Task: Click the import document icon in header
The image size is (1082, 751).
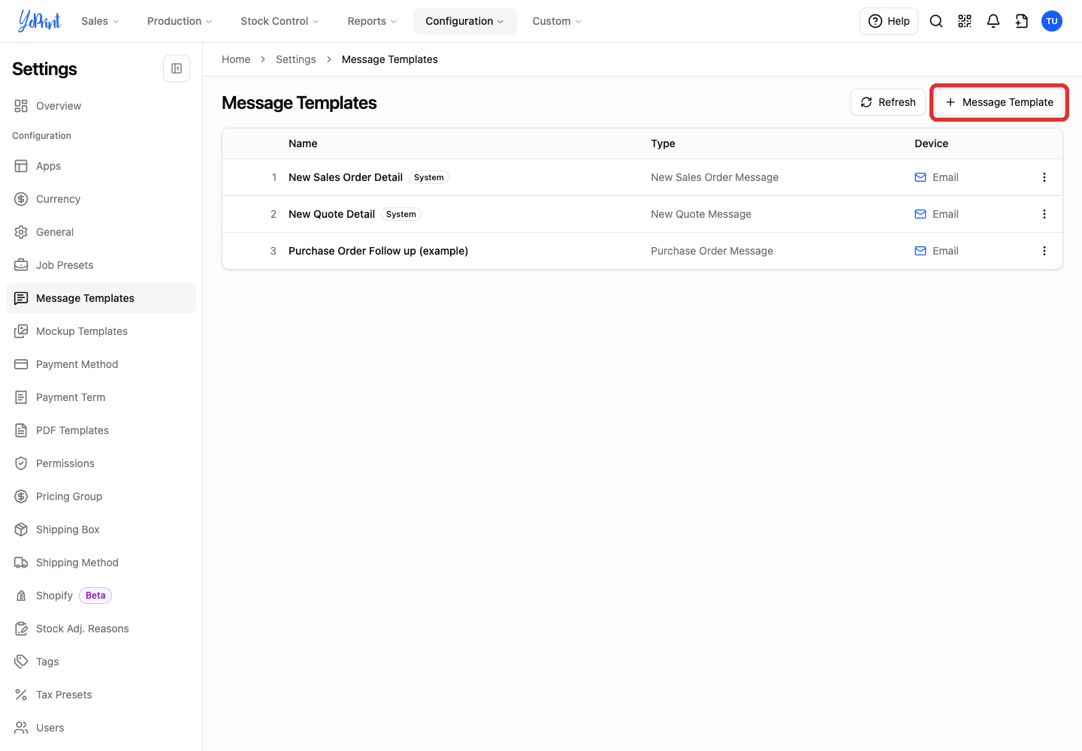Action: coord(1022,21)
